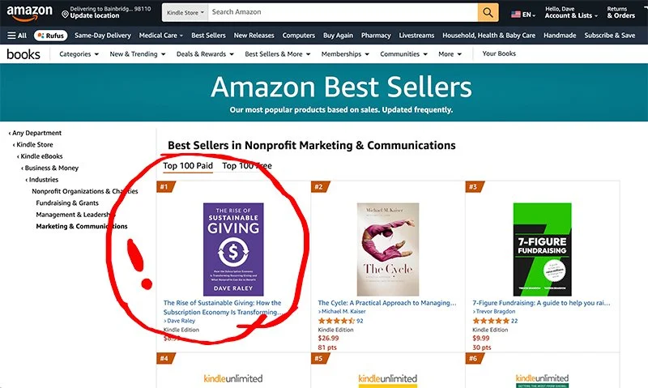Screen dimensions: 648x388
Task: Expand the Categories dropdown in books bar
Action: coord(79,54)
